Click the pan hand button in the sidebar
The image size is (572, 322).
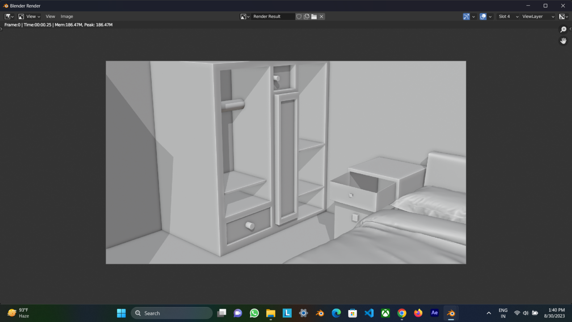pyautogui.click(x=564, y=41)
